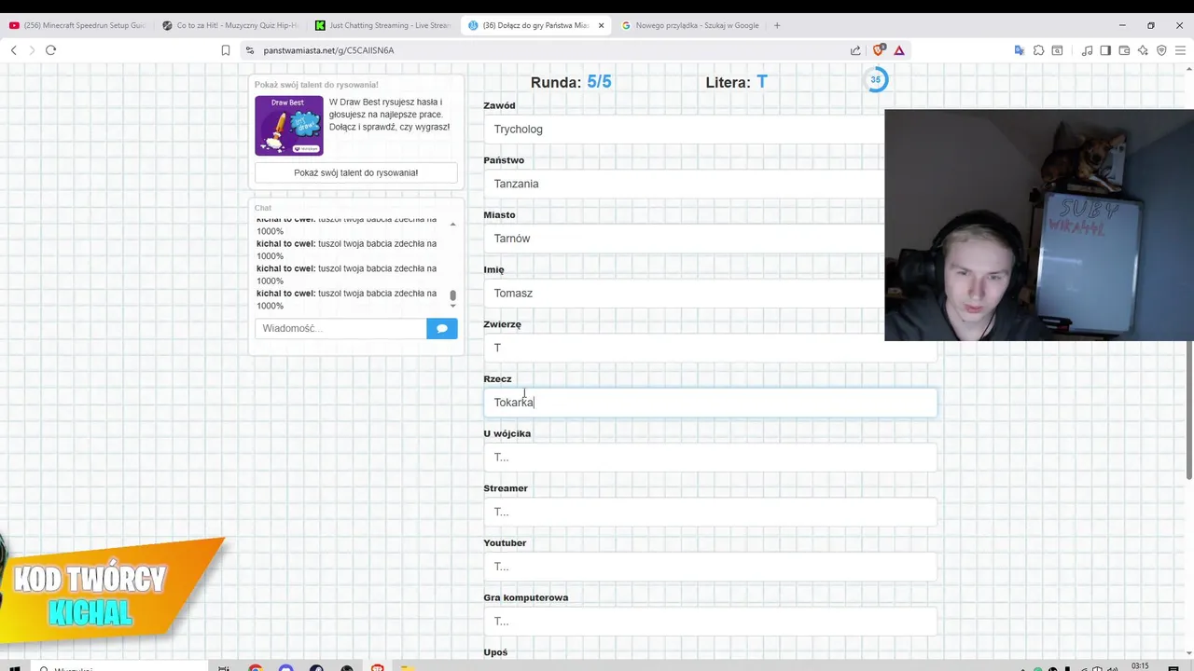Open the Brave Wallet icon
The image size is (1194, 671).
[1124, 50]
